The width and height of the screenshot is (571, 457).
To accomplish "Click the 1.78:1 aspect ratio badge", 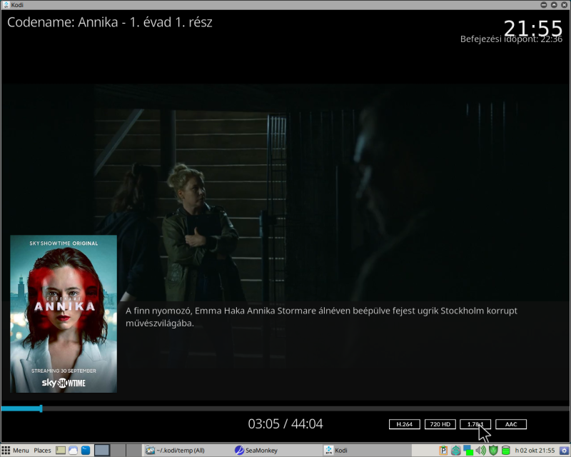I will point(475,424).
